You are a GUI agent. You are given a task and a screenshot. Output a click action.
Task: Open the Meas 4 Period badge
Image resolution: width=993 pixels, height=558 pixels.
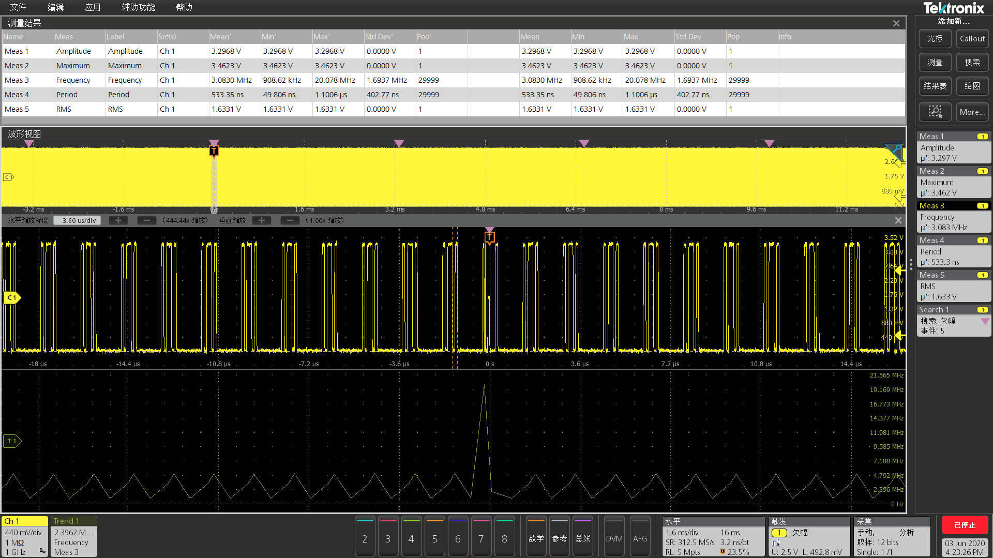[954, 251]
